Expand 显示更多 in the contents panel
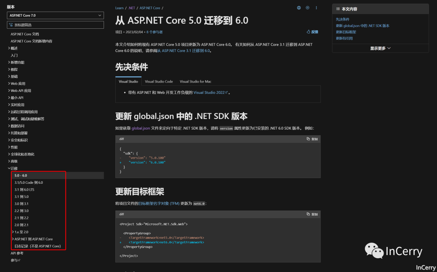Screen dimensions: 437x272 [x=380, y=48]
